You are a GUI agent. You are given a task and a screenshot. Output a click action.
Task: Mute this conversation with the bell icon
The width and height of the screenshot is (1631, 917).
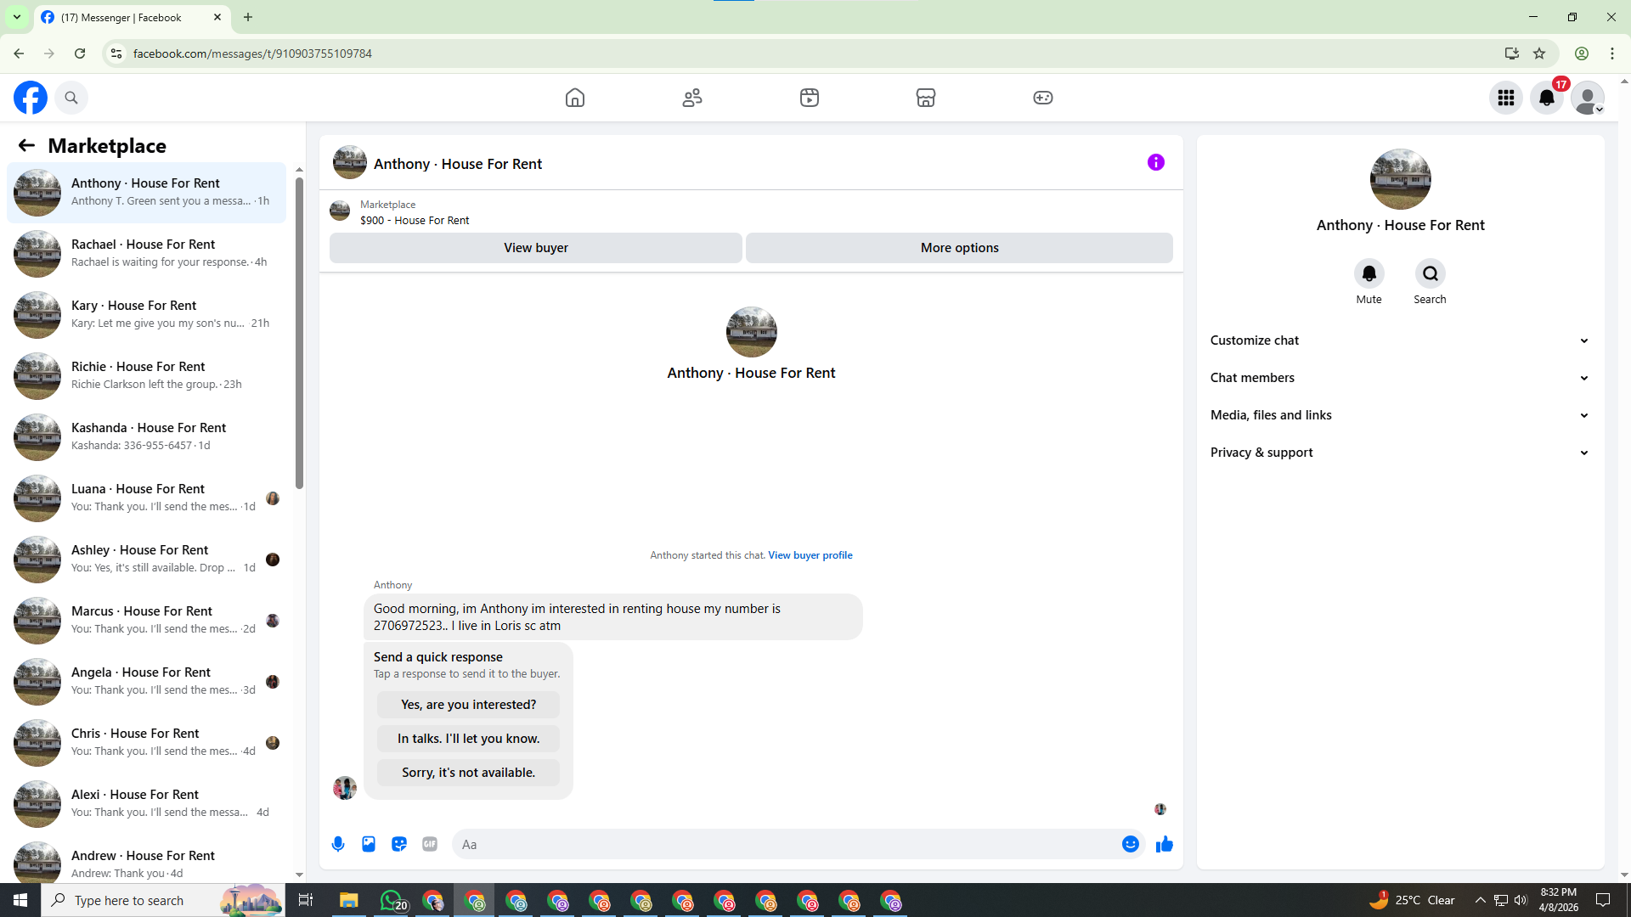(1369, 273)
